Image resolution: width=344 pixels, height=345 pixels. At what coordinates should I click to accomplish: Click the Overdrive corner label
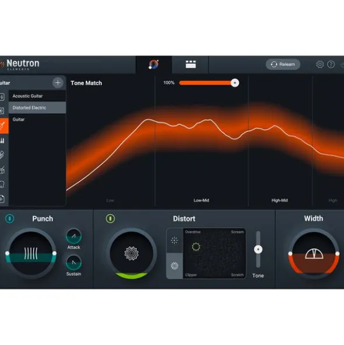[x=193, y=232]
